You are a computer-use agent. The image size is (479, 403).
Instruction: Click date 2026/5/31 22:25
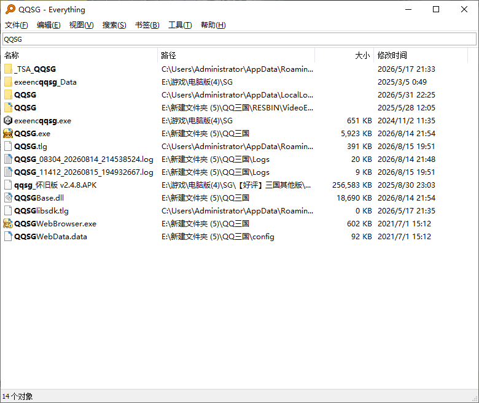coord(407,95)
